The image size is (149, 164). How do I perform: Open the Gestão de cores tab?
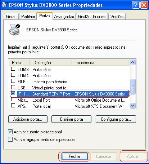92,17
